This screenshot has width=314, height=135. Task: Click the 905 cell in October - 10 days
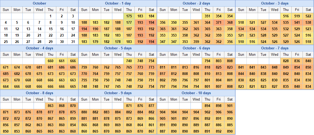coord(162,118)
